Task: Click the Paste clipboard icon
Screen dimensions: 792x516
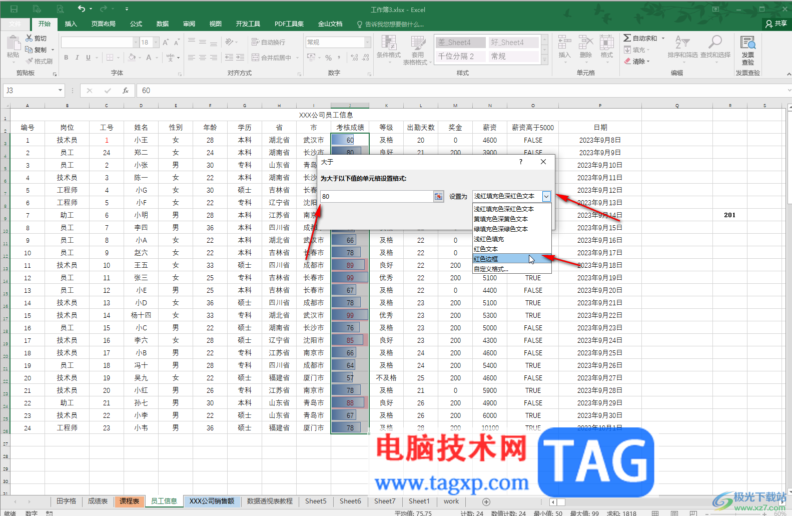Action: [13, 43]
